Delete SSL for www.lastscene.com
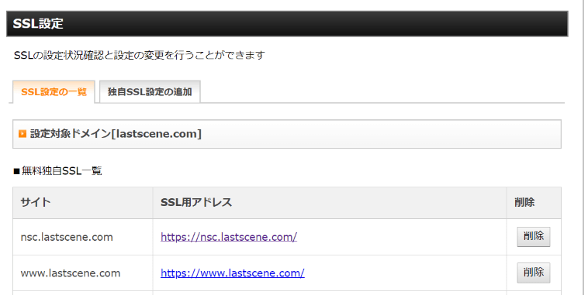 [533, 273]
